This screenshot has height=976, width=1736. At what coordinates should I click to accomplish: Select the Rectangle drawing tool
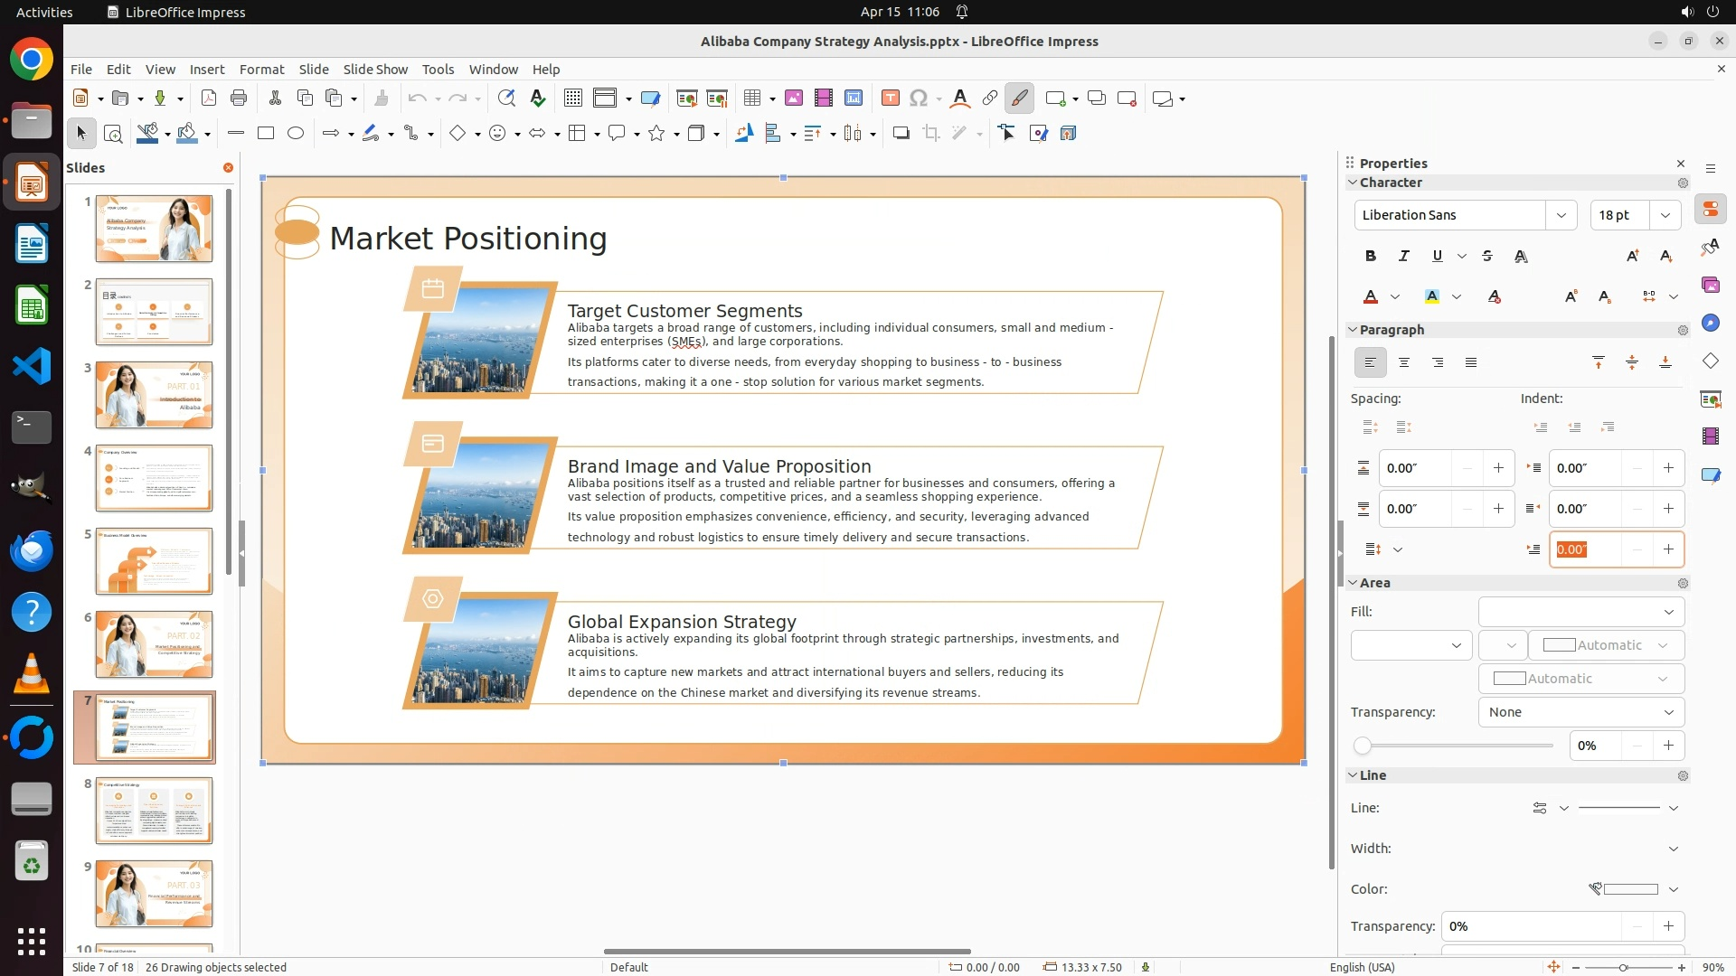point(266,134)
